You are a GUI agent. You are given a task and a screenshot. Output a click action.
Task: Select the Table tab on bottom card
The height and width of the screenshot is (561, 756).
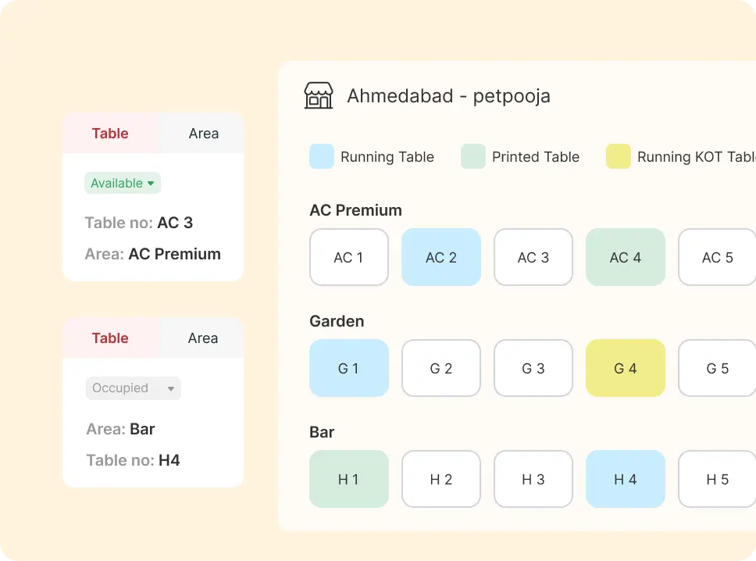[110, 338]
